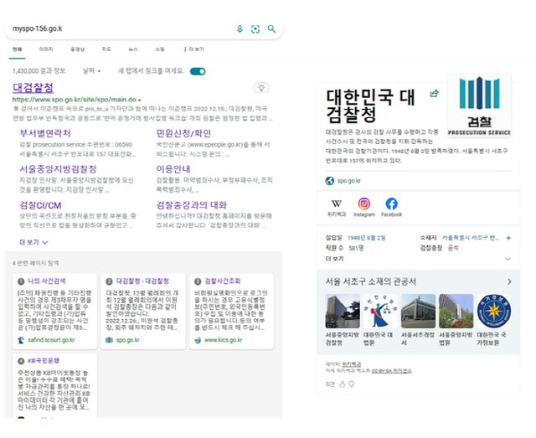Click chevron next to 서울 서초구 소재의 관공서

tap(509, 281)
